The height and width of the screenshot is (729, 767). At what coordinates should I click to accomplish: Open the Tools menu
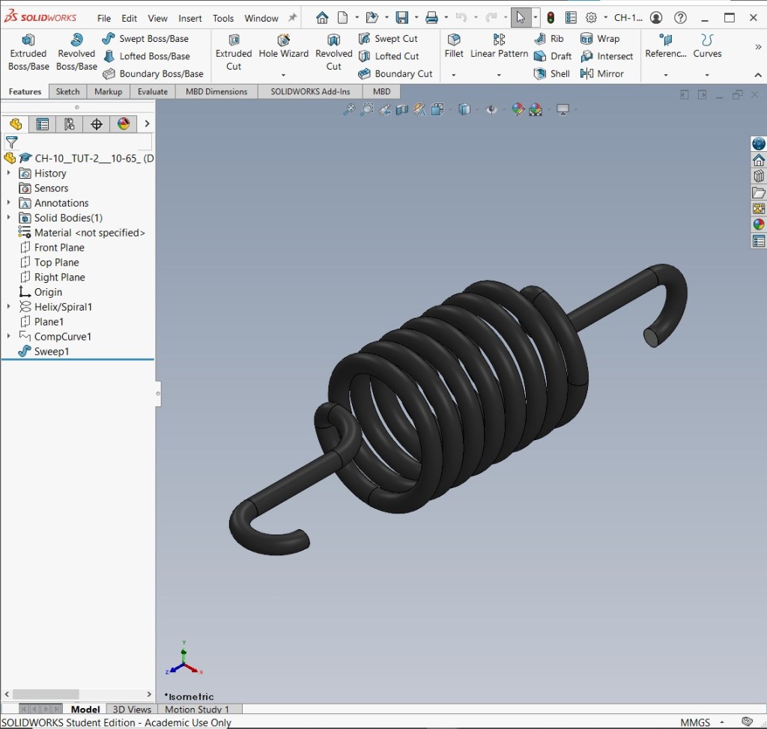pyautogui.click(x=223, y=18)
